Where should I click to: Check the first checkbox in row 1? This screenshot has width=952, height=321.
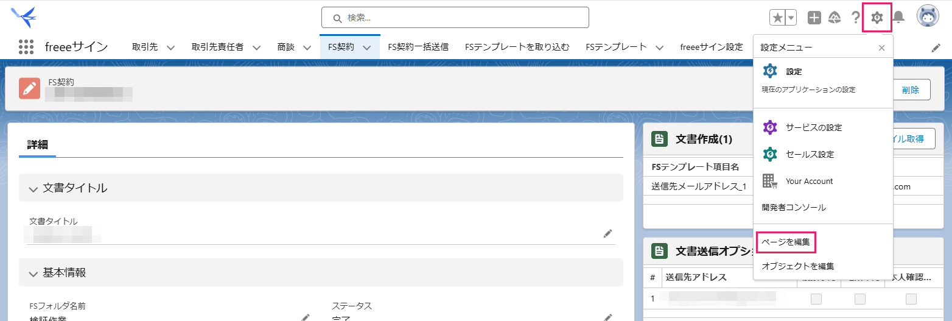tap(816, 298)
